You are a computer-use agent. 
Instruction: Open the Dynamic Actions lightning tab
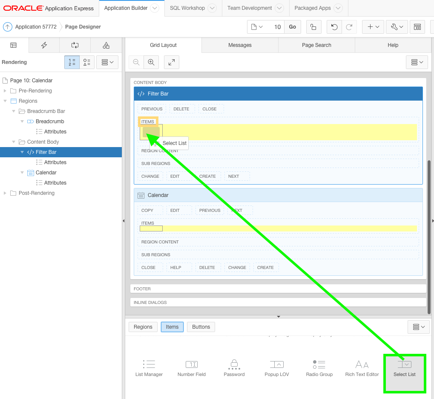(x=44, y=45)
